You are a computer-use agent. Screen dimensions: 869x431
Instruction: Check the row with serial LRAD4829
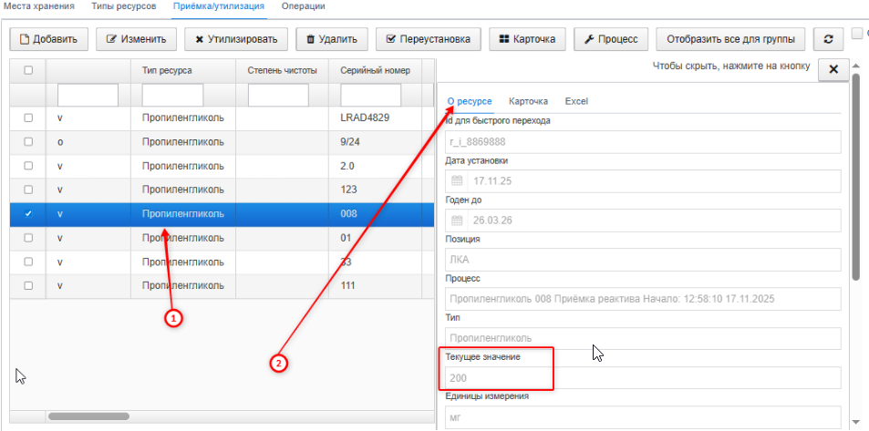pos(28,118)
